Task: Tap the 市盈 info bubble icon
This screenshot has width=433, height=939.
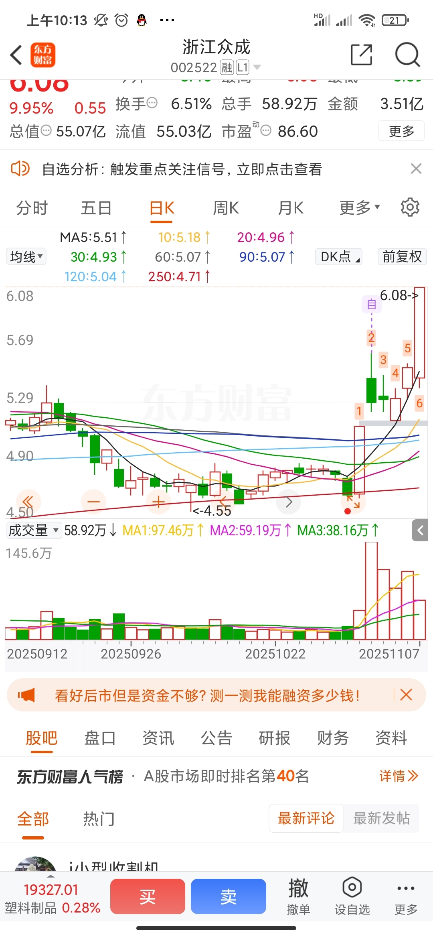Action: pyautogui.click(x=266, y=130)
